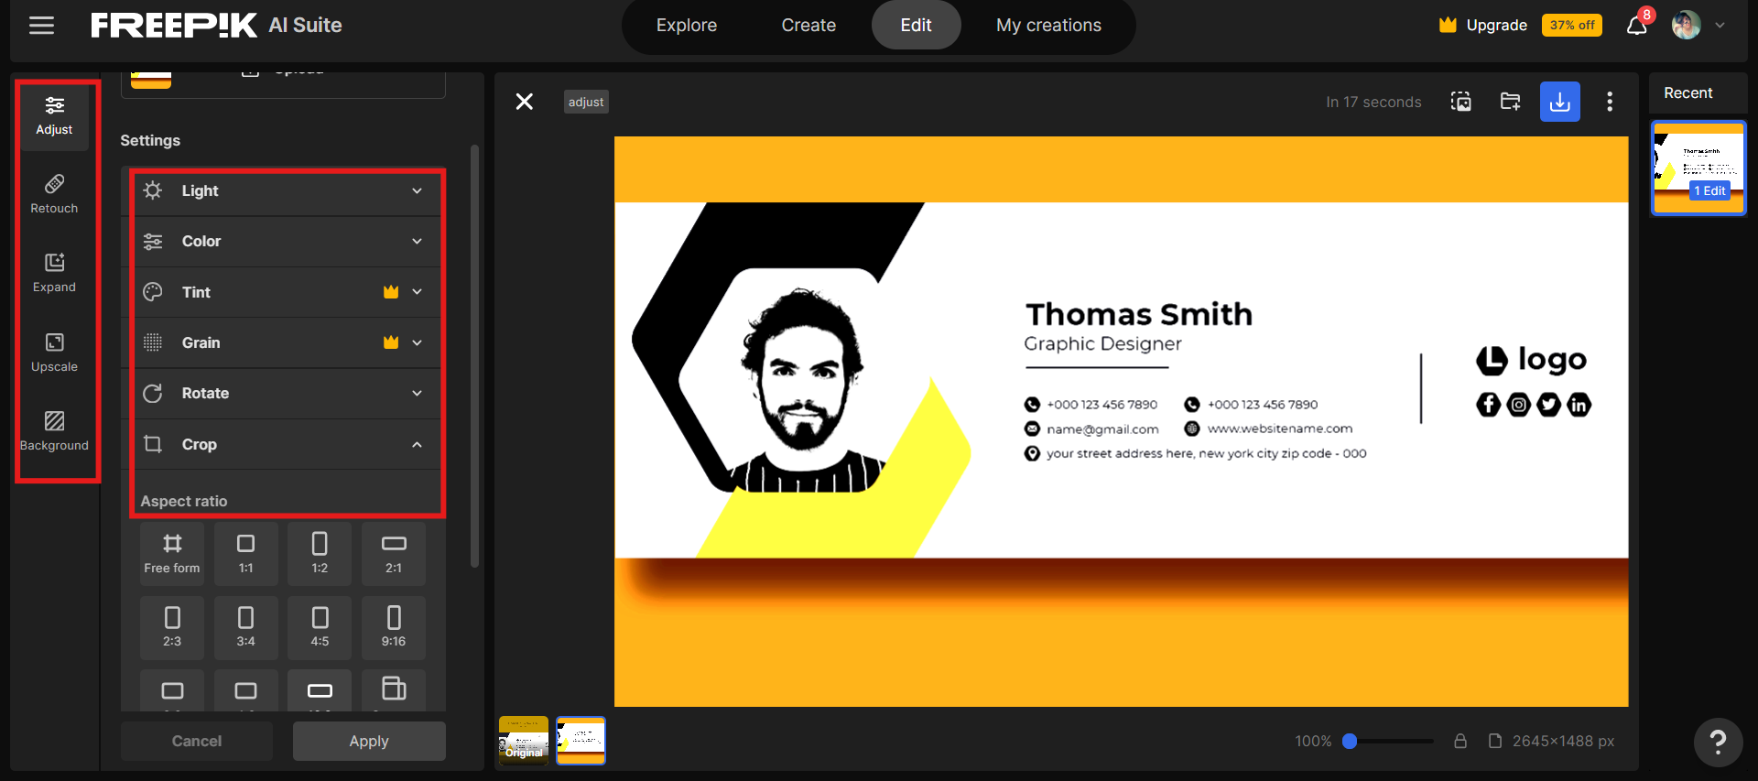Click the Recent panel heading
Image resolution: width=1758 pixels, height=781 pixels.
click(x=1687, y=92)
